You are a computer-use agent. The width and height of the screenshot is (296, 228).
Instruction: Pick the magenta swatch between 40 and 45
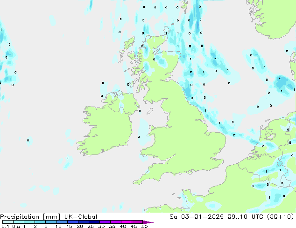127,222
